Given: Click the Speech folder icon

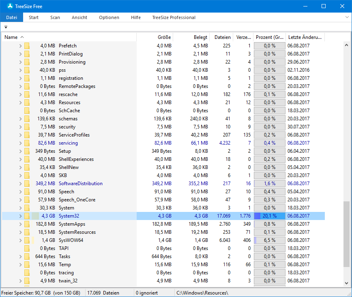Looking at the screenshot, I should [x=27, y=192].
